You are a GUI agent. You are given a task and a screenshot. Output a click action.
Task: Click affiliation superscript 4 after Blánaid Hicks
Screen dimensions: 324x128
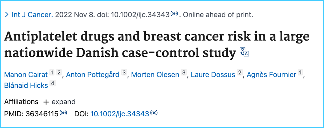point(52,83)
